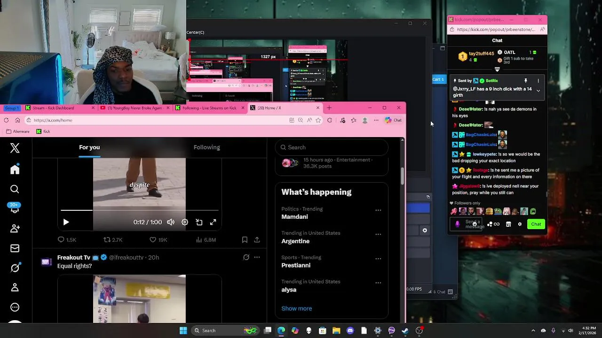Switch to YoungBoy Never Broke Again tab
The image size is (602, 338).
click(x=135, y=108)
